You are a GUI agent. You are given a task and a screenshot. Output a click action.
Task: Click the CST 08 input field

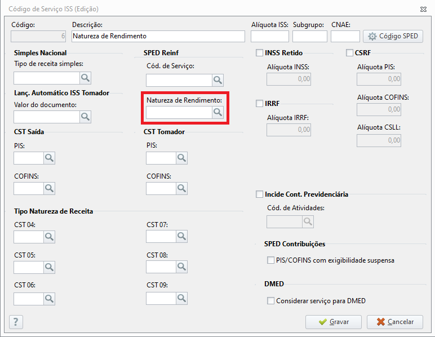click(x=161, y=267)
